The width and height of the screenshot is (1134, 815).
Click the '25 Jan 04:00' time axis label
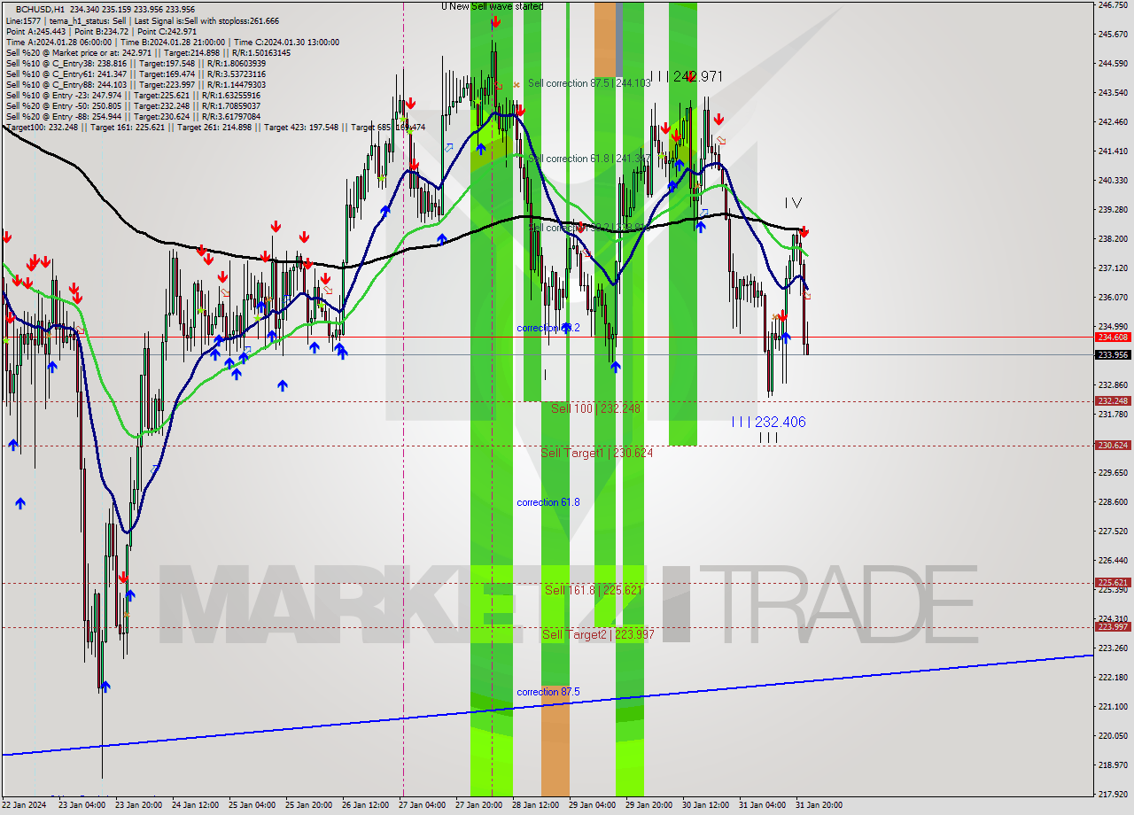252,805
